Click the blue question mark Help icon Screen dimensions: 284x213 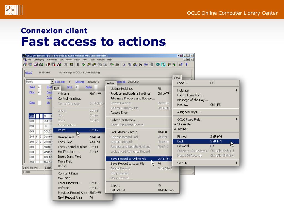[x=186, y=64]
